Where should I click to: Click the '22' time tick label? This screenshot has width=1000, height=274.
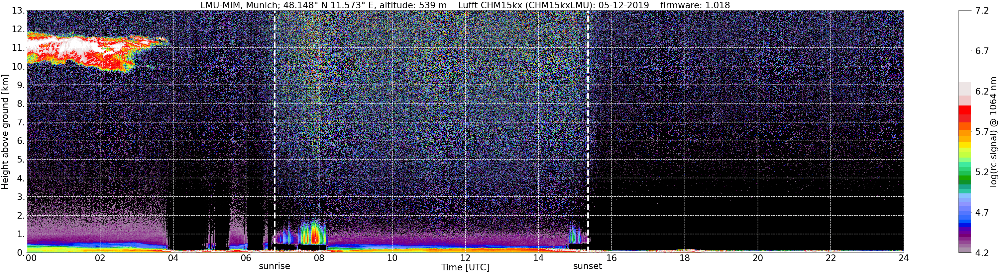click(x=831, y=258)
